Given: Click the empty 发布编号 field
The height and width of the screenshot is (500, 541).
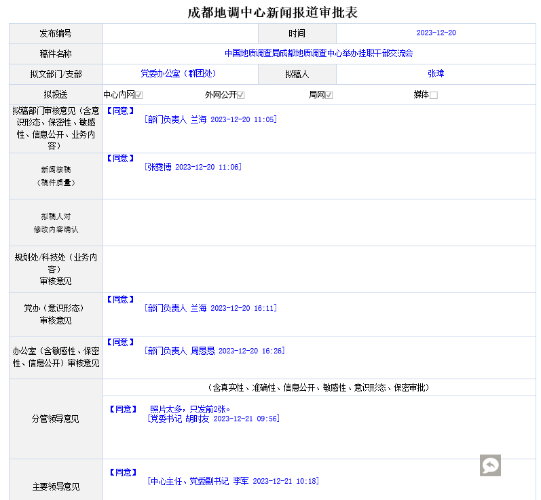Looking at the screenshot, I should pos(181,33).
